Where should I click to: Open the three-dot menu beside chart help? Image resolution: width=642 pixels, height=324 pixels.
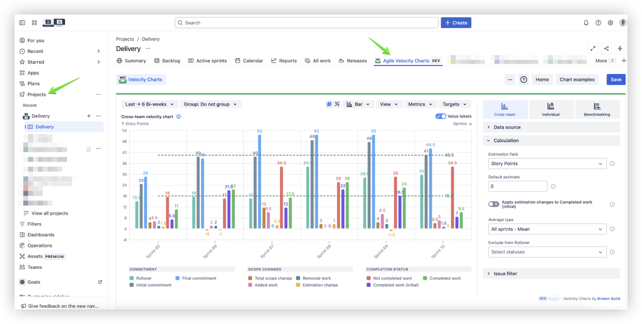coord(510,80)
